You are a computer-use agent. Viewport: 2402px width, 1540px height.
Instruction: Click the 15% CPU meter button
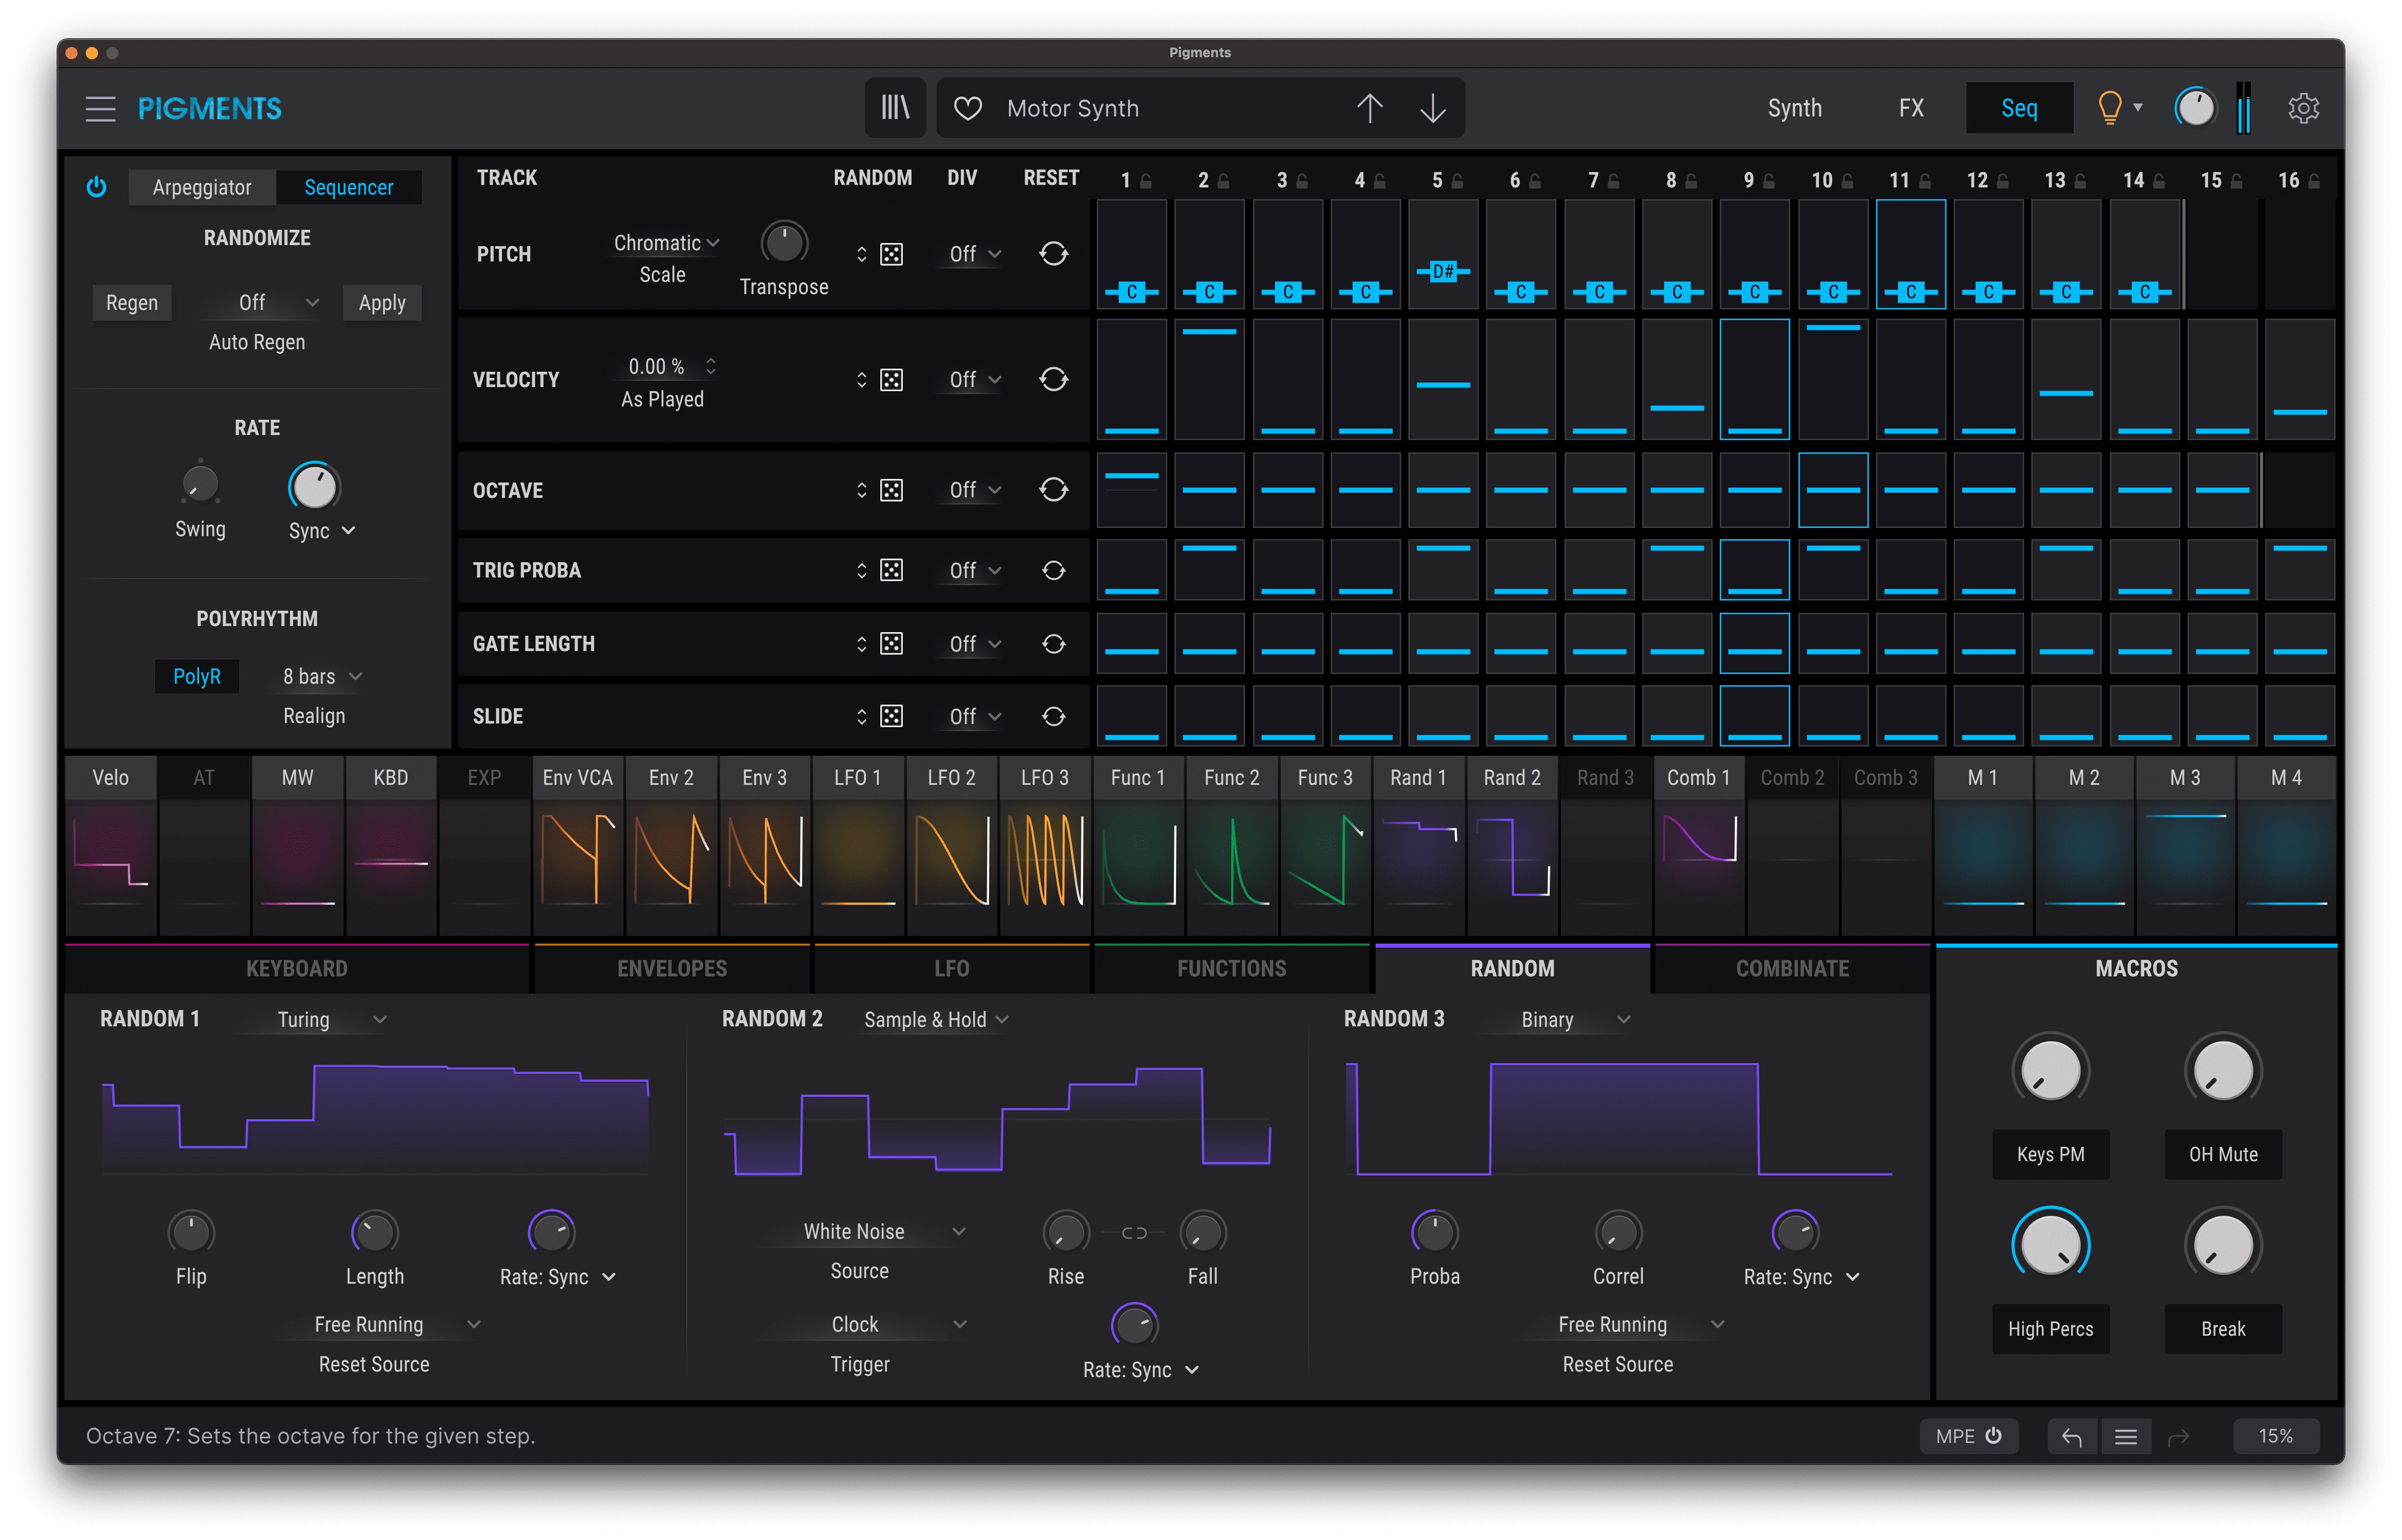tap(2275, 1436)
